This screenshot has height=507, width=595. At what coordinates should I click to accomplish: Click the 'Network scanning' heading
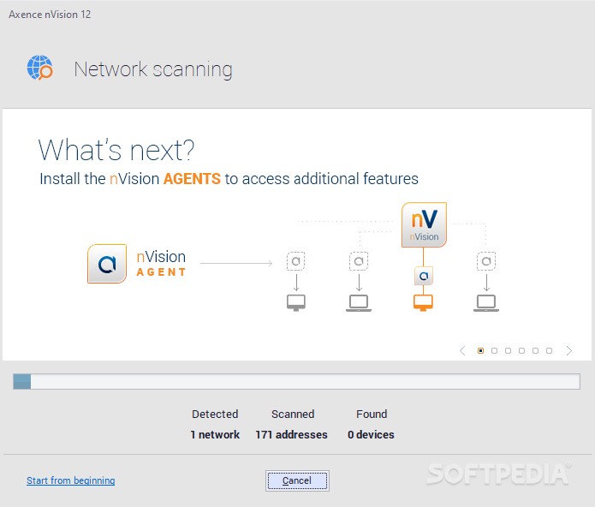click(x=153, y=69)
